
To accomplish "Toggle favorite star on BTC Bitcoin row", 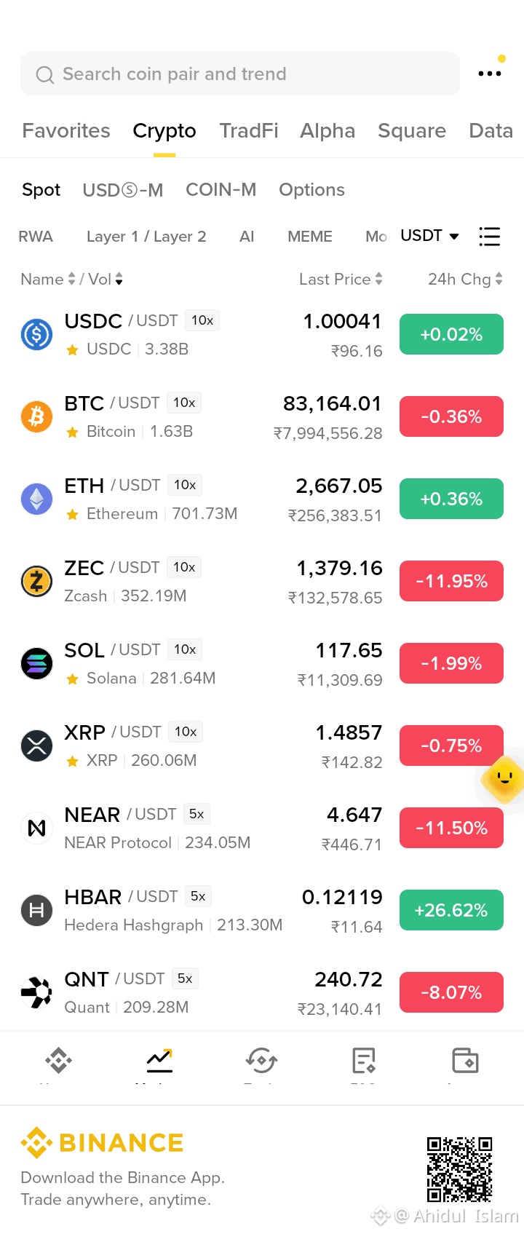I will [73, 432].
